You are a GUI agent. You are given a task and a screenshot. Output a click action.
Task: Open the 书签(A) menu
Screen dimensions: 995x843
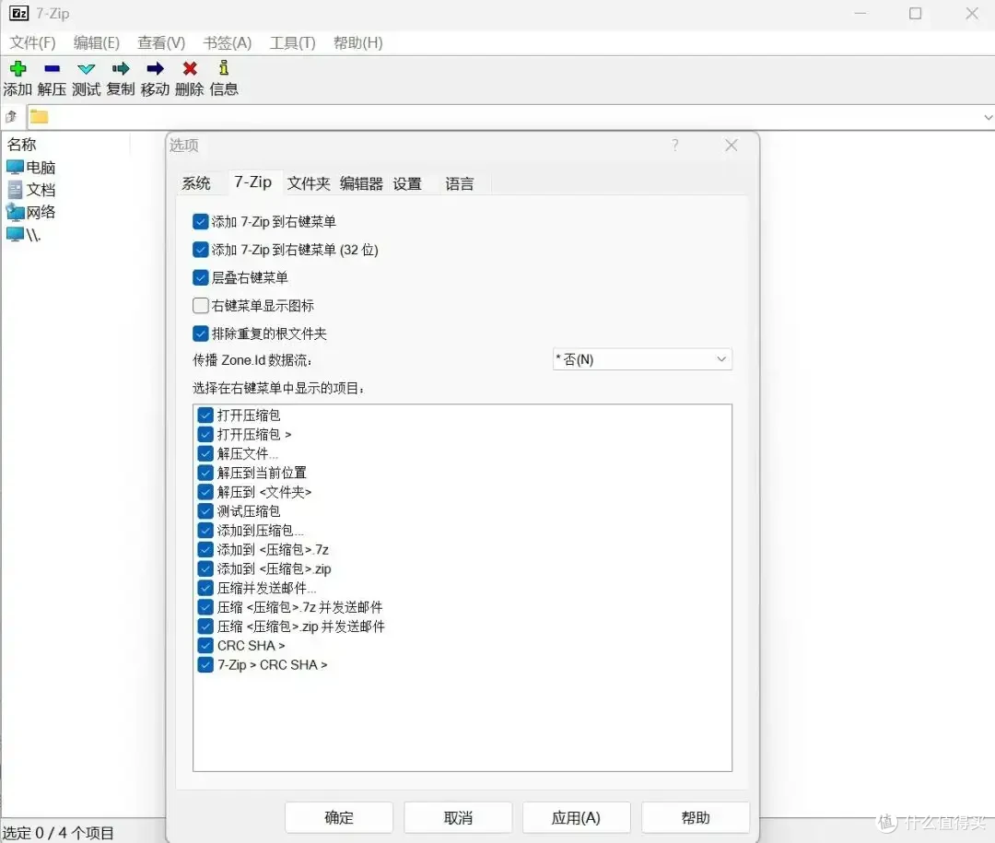click(228, 42)
